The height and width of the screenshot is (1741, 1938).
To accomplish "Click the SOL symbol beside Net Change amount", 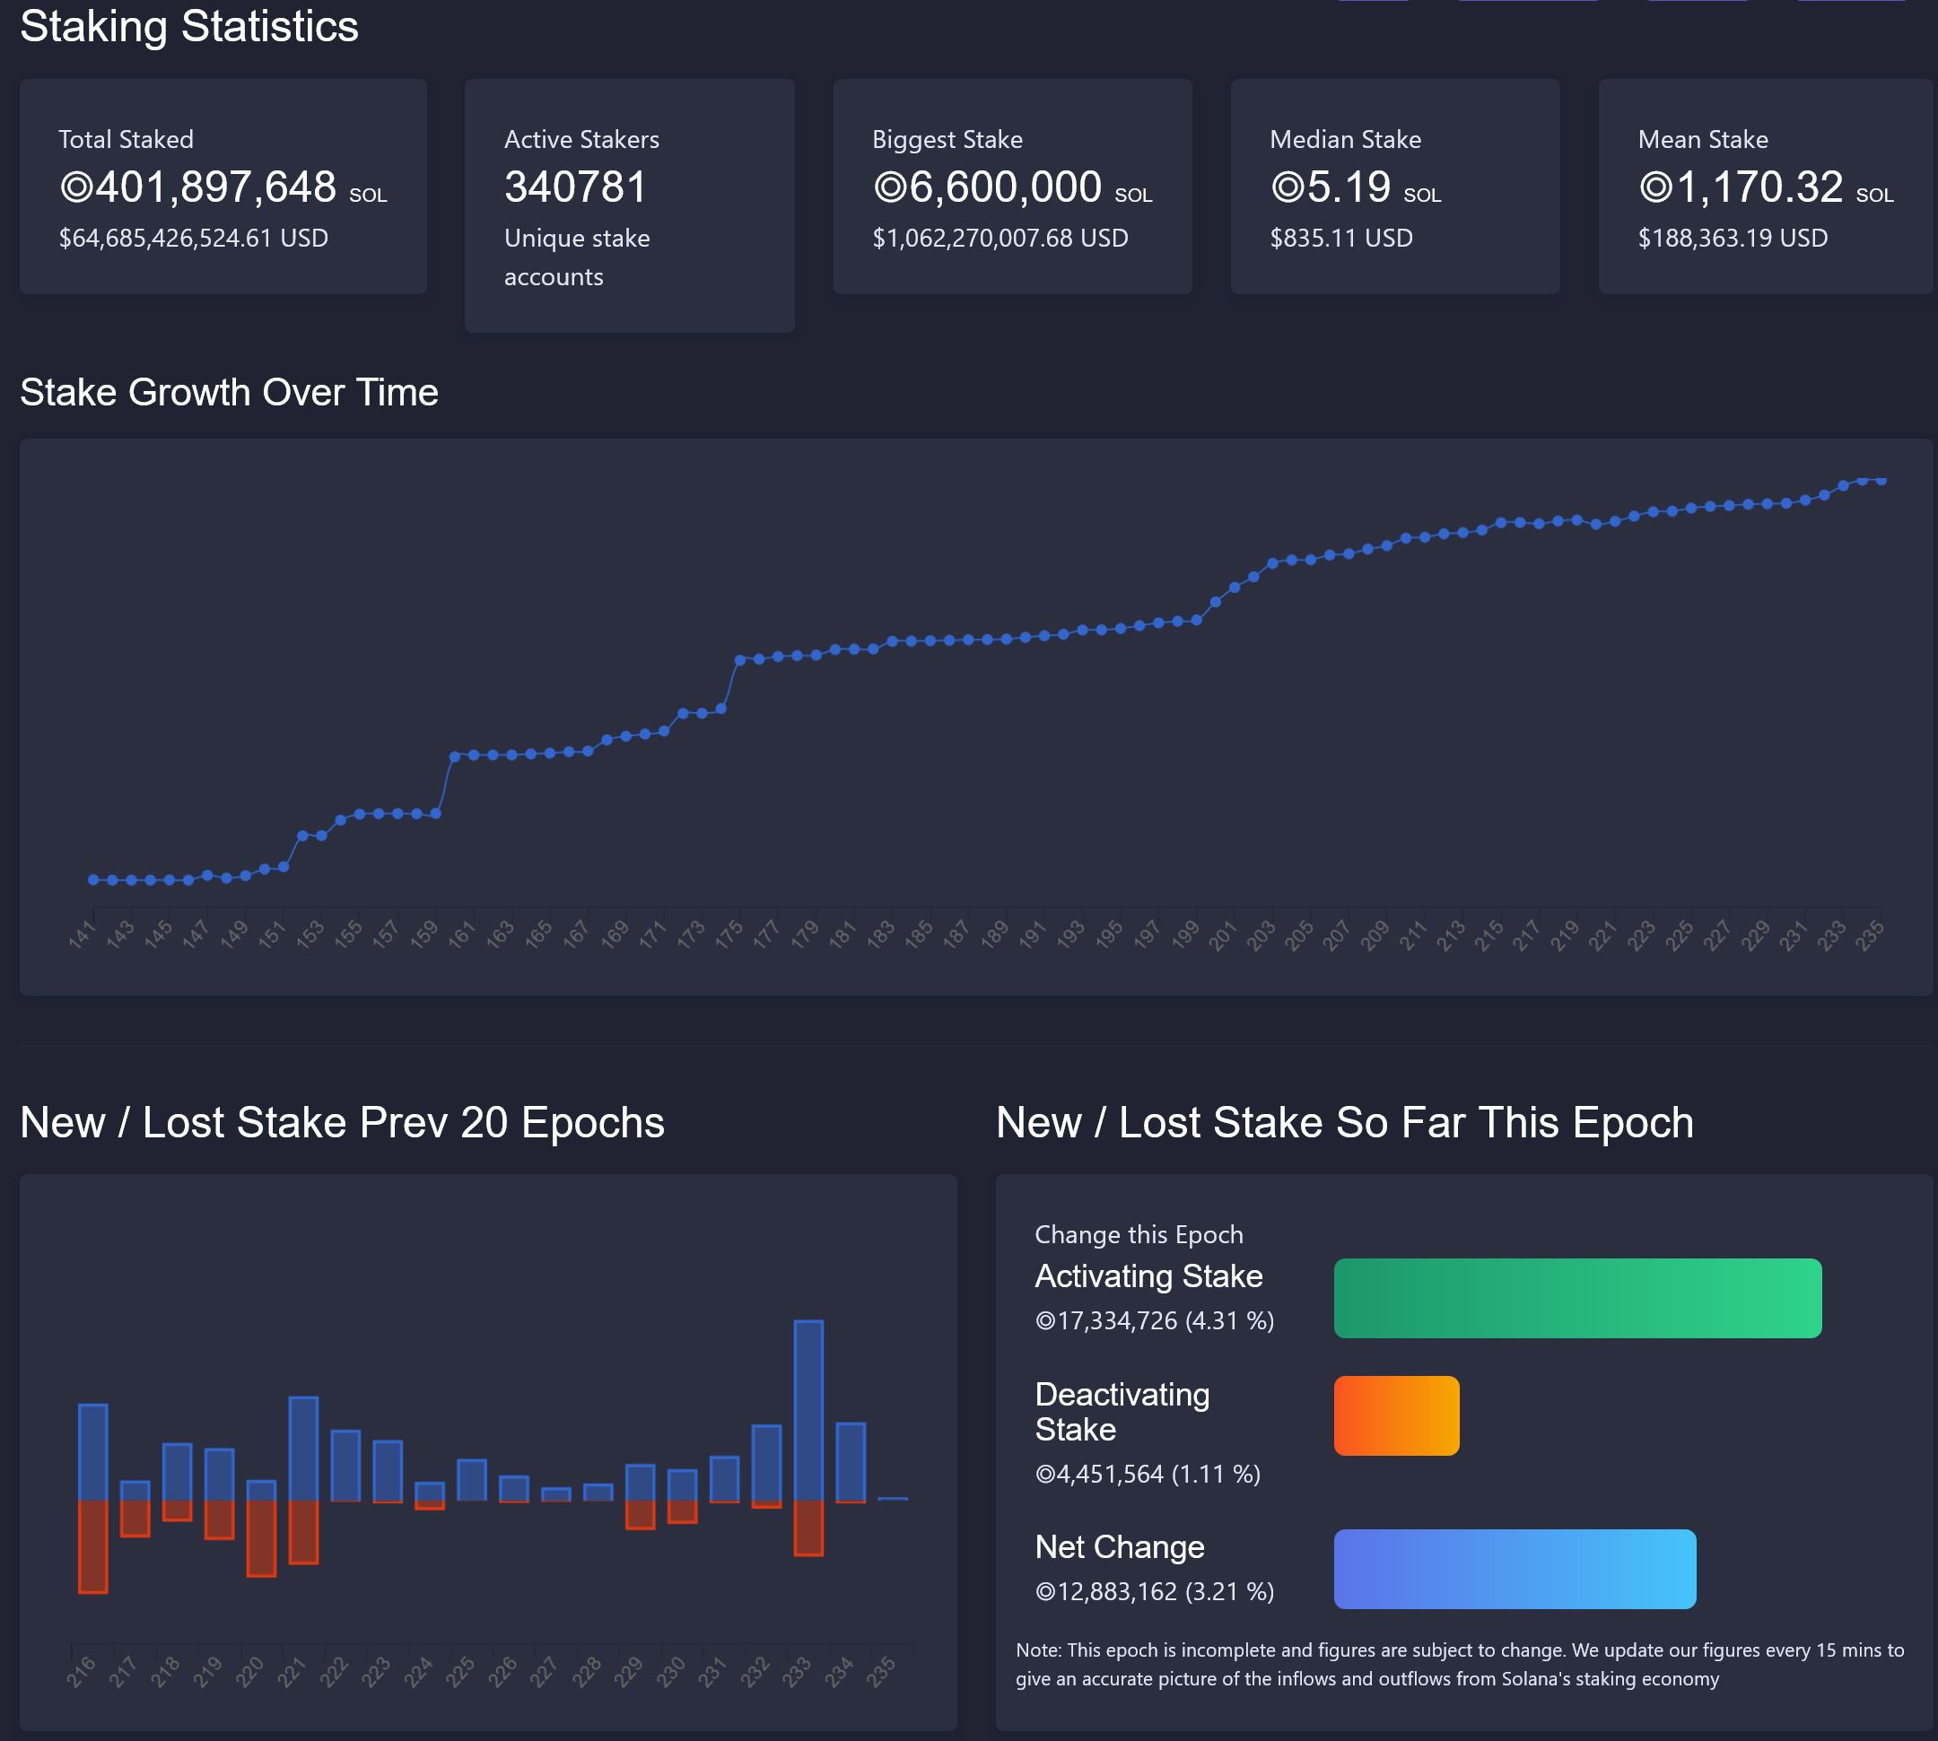I will click(1045, 1592).
